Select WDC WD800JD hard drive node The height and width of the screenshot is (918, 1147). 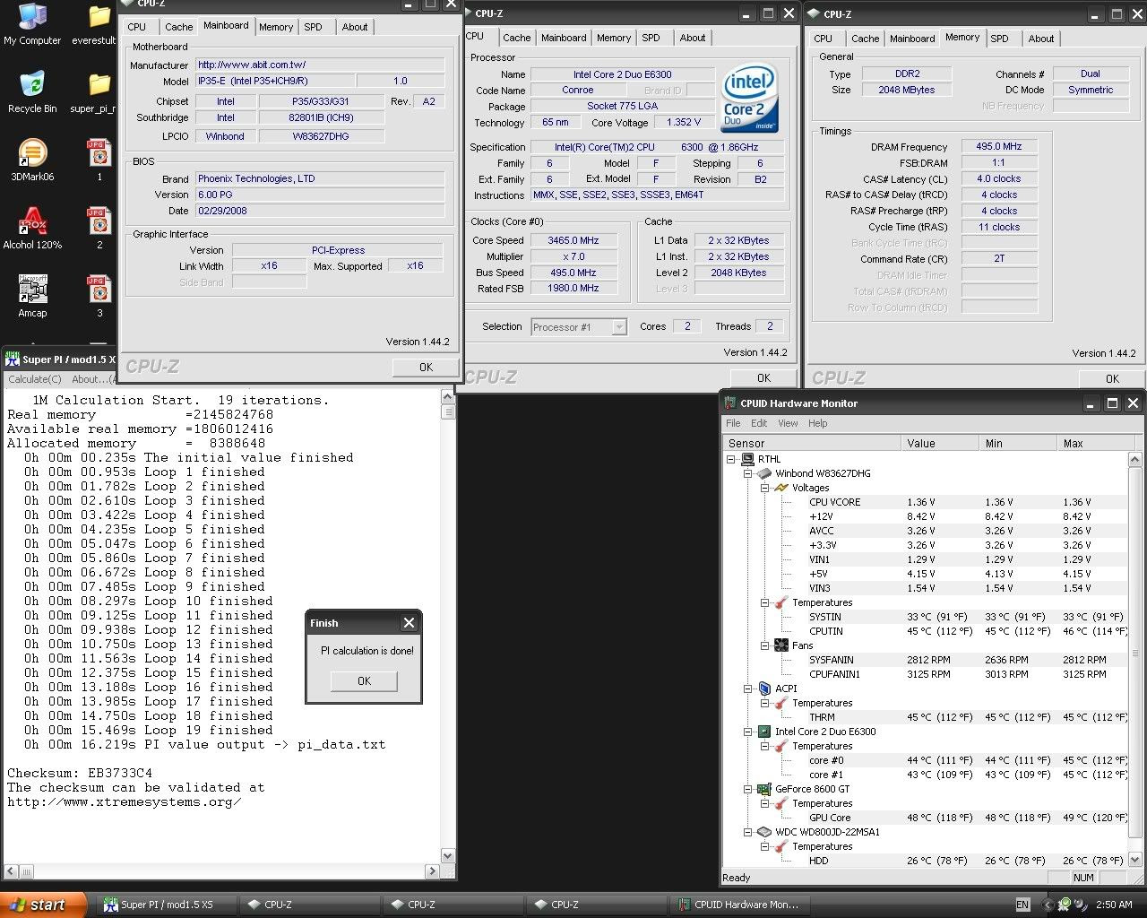pyautogui.click(x=827, y=832)
